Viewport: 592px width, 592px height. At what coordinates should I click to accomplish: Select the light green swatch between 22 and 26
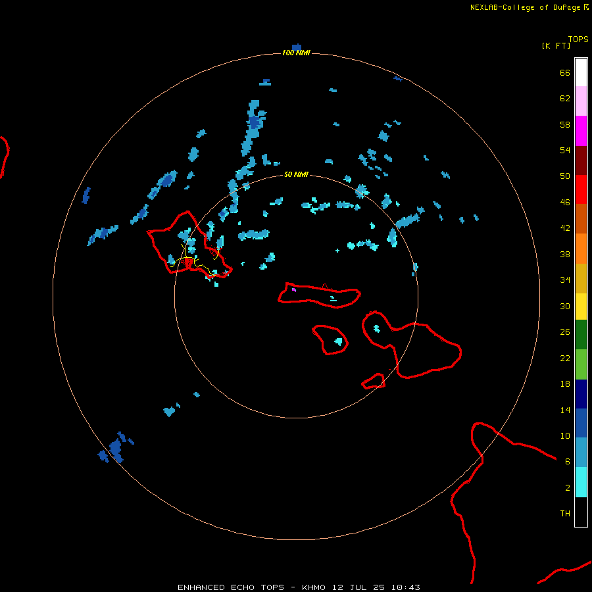click(581, 364)
